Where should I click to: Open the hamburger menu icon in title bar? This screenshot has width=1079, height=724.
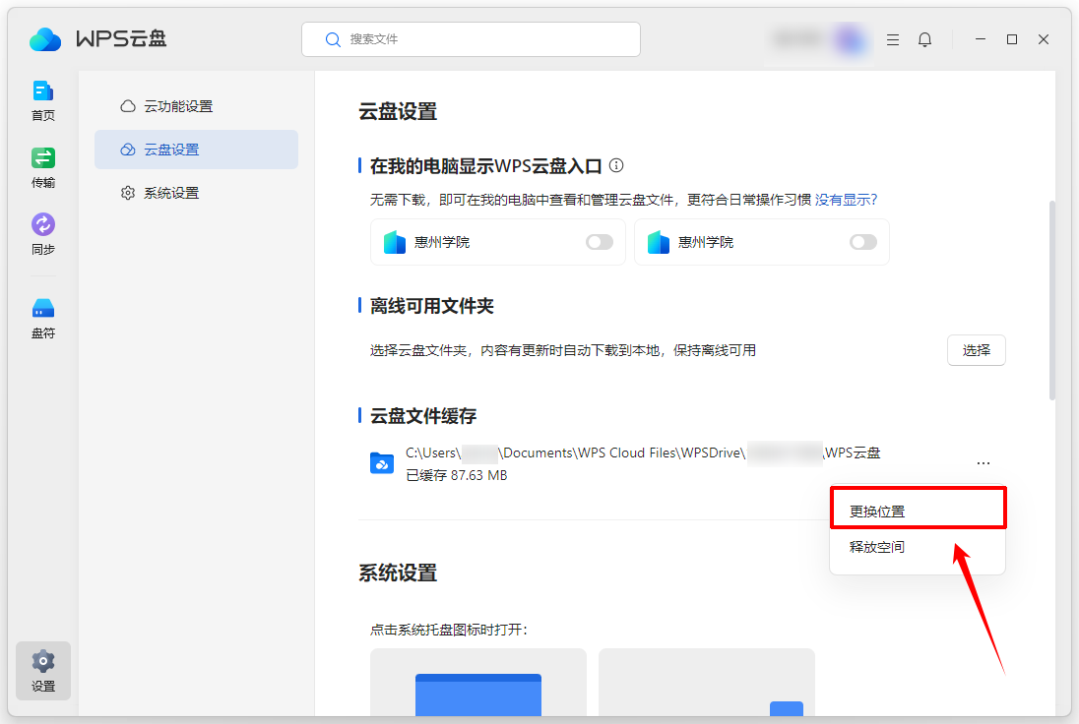click(893, 40)
